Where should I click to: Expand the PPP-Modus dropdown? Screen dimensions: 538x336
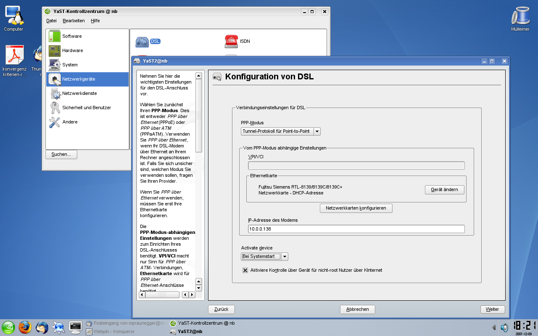[317, 131]
